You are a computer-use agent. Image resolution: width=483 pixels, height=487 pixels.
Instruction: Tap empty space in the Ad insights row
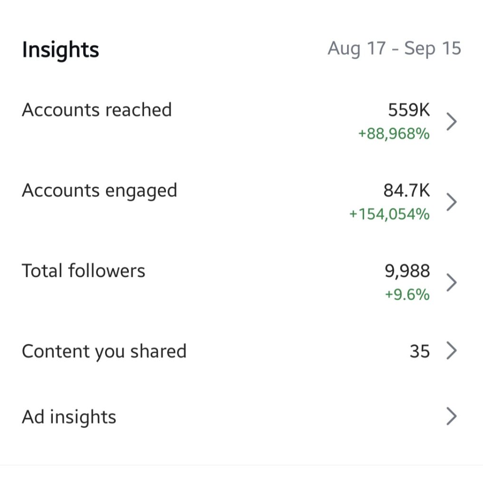click(276, 417)
